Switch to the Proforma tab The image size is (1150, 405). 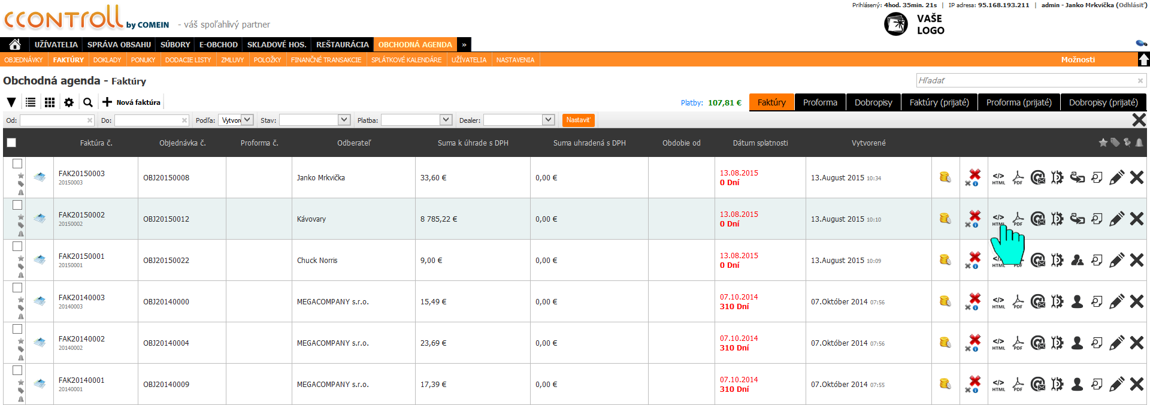click(x=820, y=102)
